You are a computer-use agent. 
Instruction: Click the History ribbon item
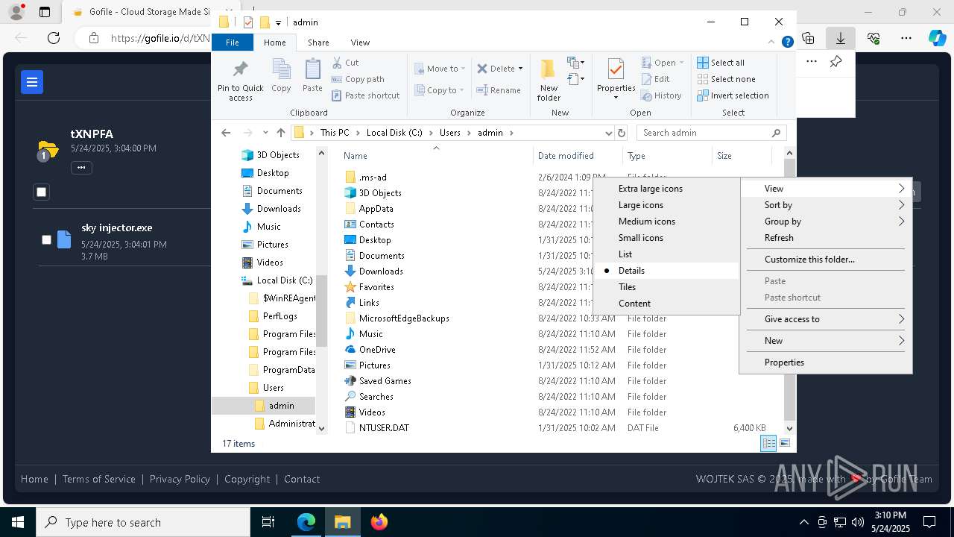pyautogui.click(x=661, y=95)
